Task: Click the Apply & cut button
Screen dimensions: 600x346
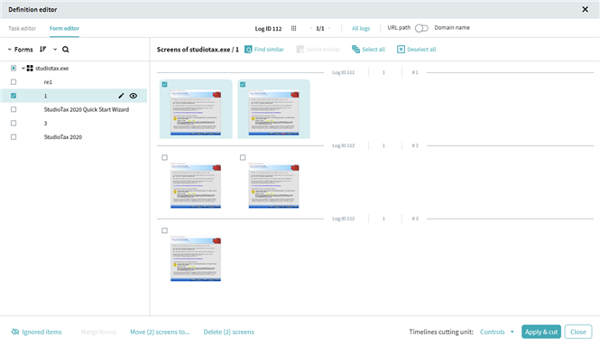Action: pyautogui.click(x=541, y=332)
